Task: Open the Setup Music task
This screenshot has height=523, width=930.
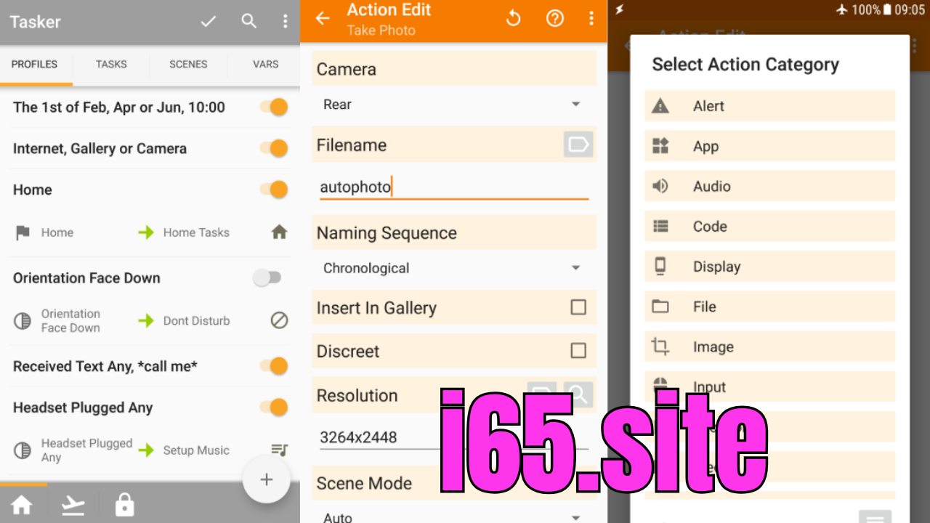Action: 196,450
